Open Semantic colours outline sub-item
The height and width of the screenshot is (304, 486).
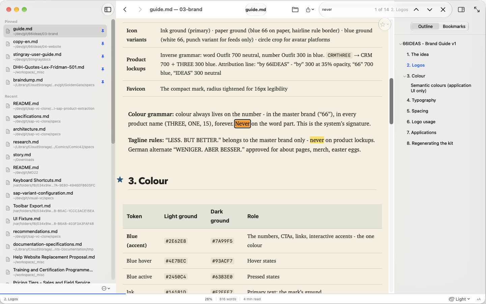click(441, 88)
